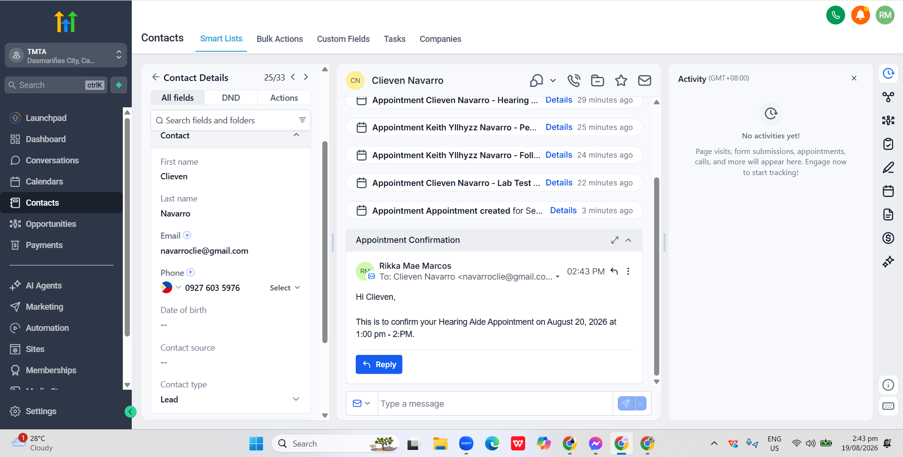Open the Custom Fields tab
Image resolution: width=903 pixels, height=457 pixels.
click(x=343, y=39)
